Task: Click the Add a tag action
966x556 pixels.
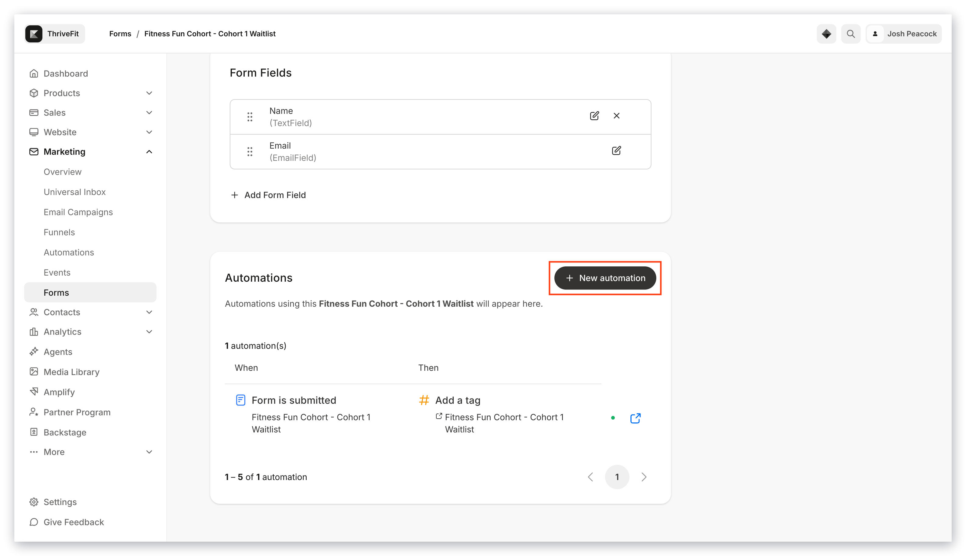Action: 458,400
